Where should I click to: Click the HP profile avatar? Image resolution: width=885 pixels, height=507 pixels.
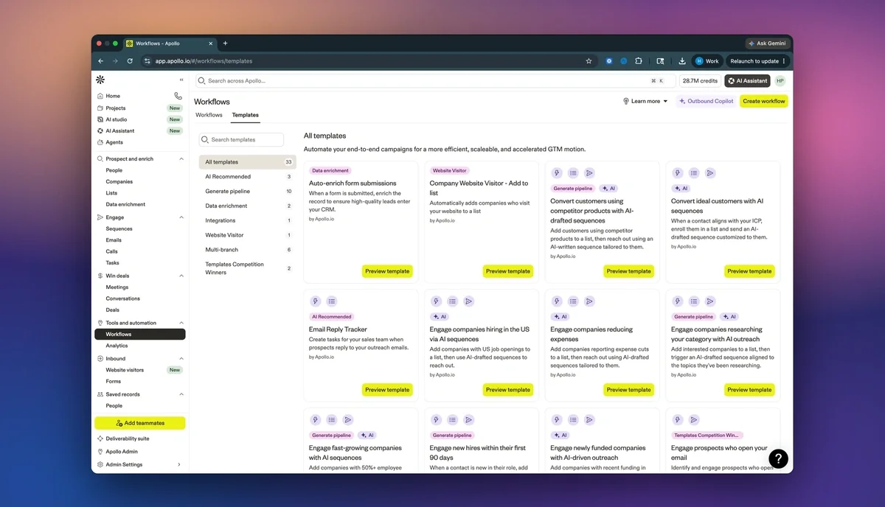click(x=780, y=81)
